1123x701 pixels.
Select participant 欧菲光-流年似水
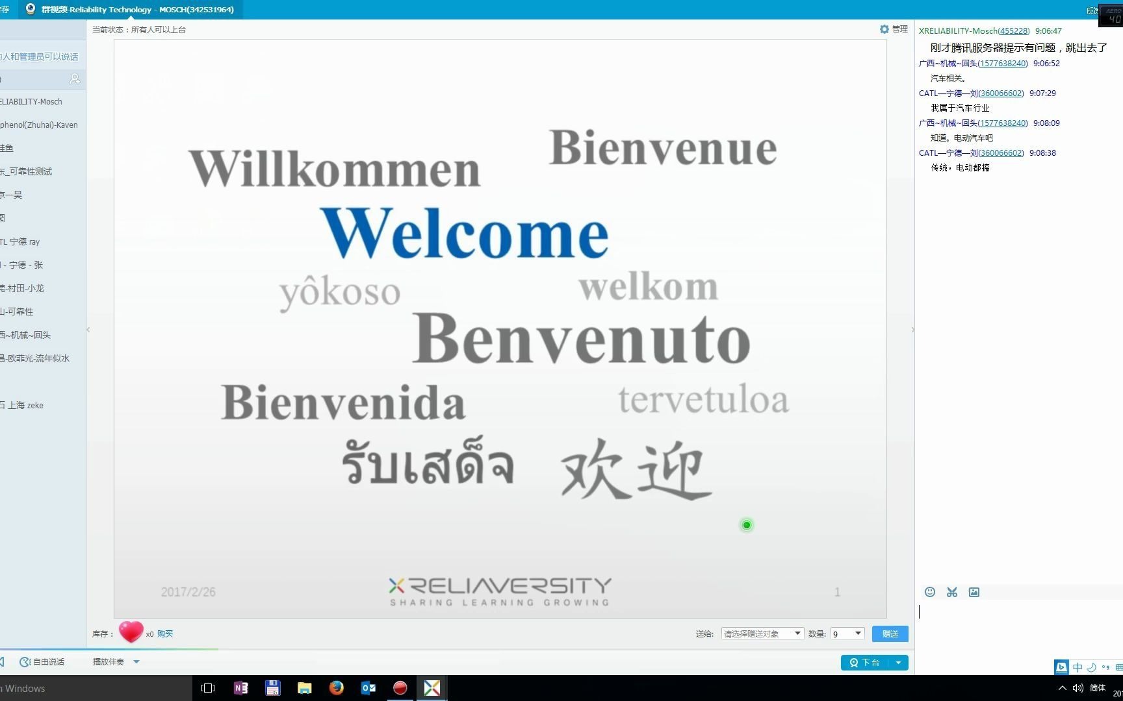point(43,358)
